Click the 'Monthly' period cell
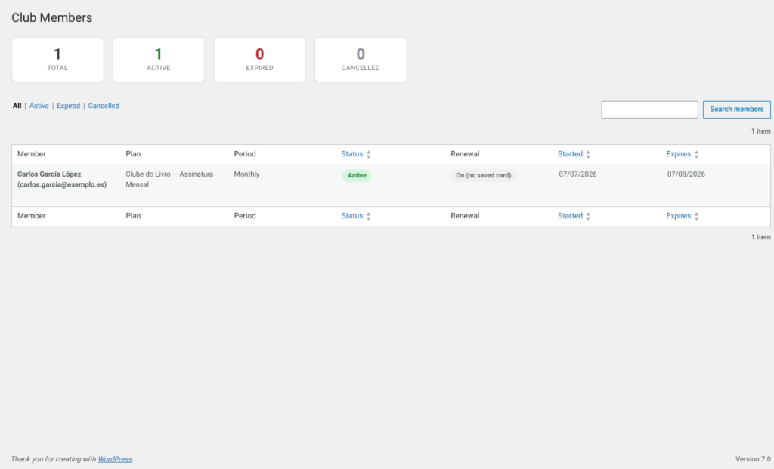 (x=247, y=174)
